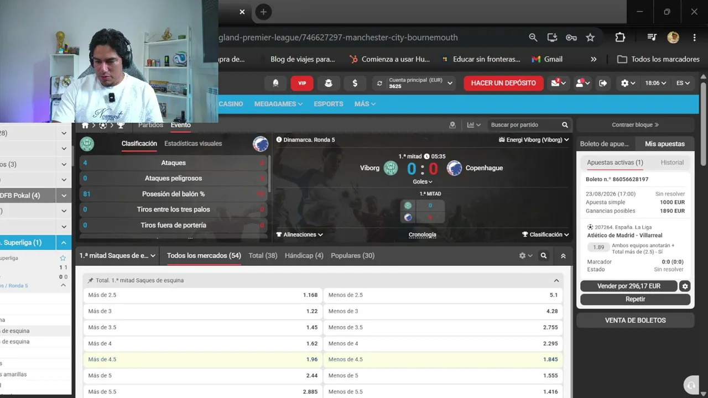Click the password key icon in address bar
Viewport: 708px width, 398px height.
coord(571,38)
